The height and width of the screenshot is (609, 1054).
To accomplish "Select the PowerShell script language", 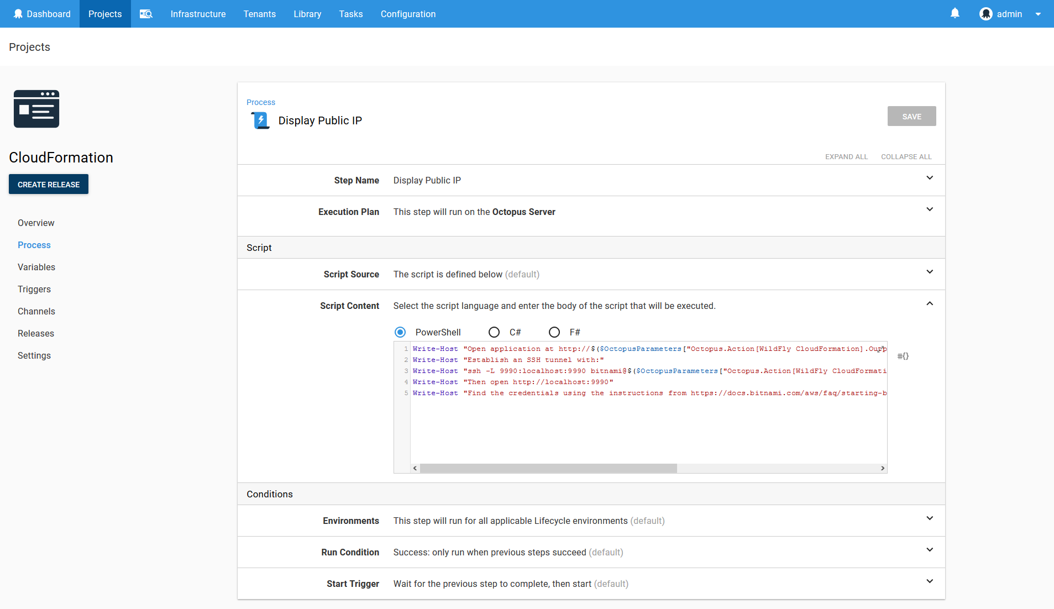I will pos(400,332).
